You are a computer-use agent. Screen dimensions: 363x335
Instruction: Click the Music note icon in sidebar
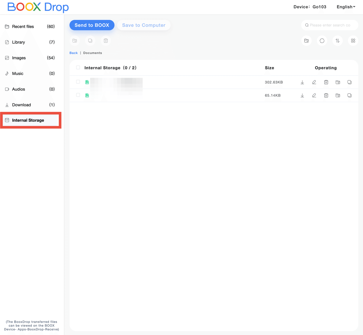tap(7, 74)
